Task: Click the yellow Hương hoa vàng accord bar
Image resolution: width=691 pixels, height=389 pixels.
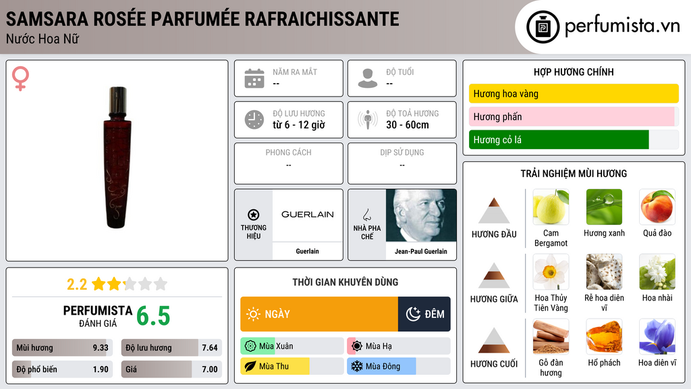Action: [x=574, y=93]
